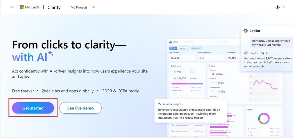Click the Scroll depth value 99.65%
The image size is (293, 138).
pos(232,58)
